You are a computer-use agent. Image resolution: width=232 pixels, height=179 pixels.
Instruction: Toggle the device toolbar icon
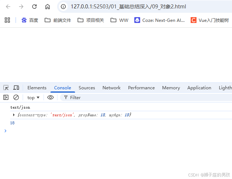16,87
